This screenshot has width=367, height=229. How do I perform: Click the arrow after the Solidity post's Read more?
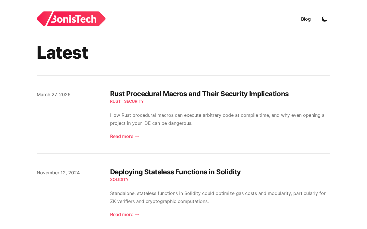point(137,215)
